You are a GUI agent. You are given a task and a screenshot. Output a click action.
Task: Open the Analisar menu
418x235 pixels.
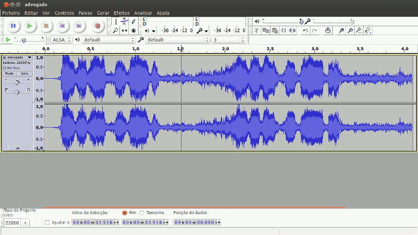143,13
